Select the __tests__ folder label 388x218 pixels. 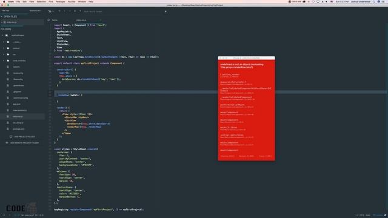(17, 42)
